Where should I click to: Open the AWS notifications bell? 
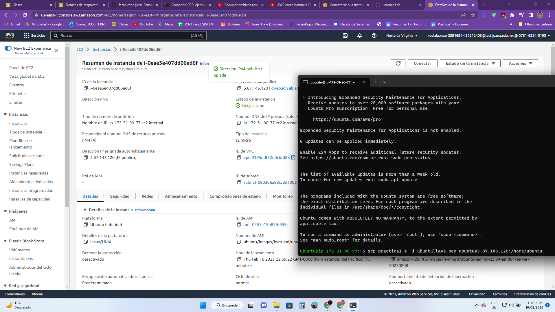pyautogui.click(x=360, y=36)
